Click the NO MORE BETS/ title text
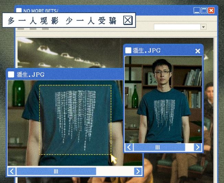224x183 pixels. [41, 11]
